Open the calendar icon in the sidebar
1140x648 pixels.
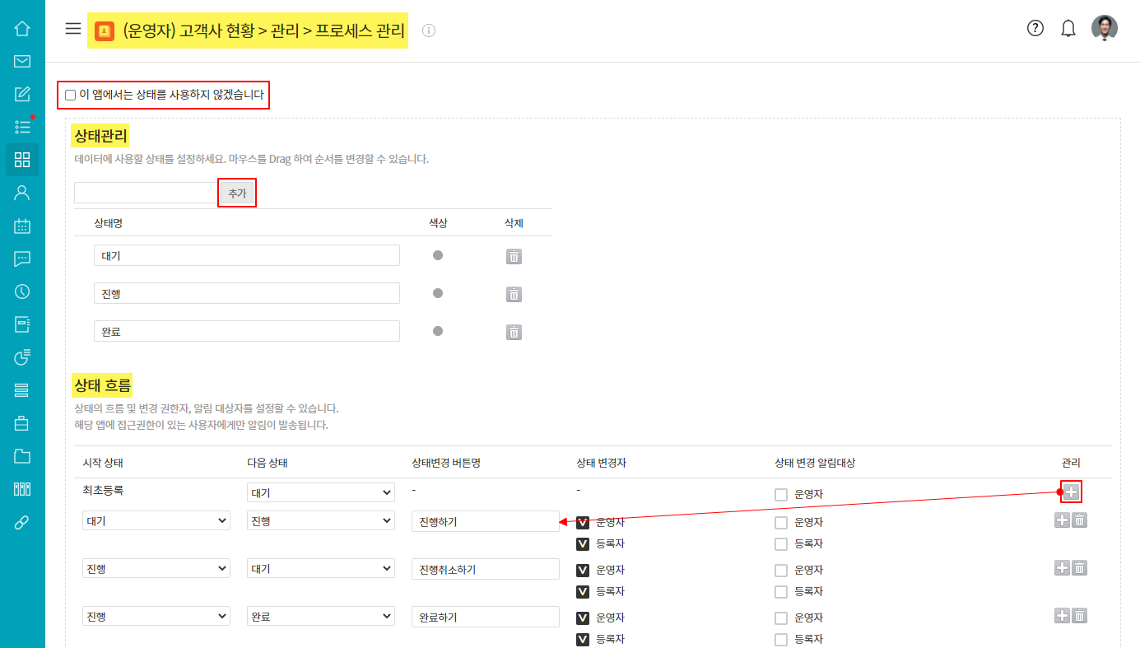tap(22, 226)
